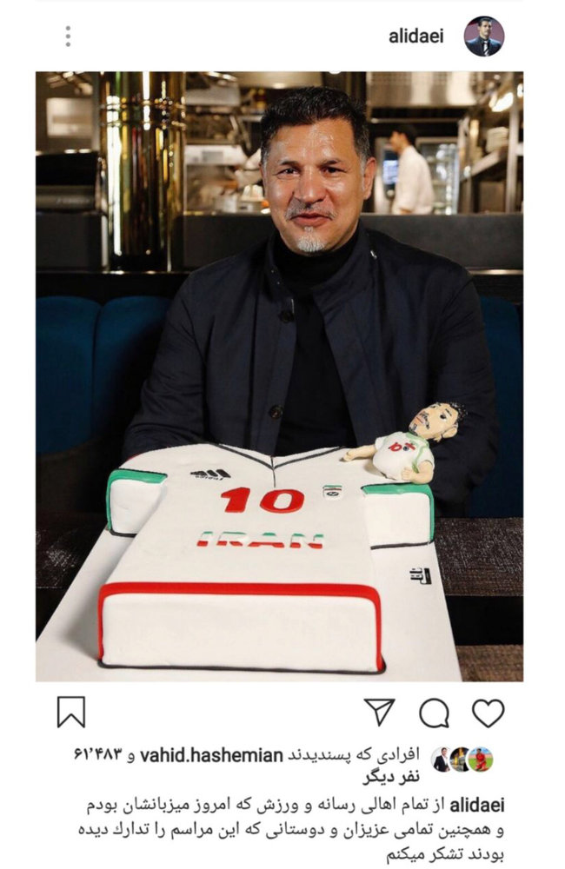
Task: Open alidaei username in the caption
Action: click(x=477, y=805)
